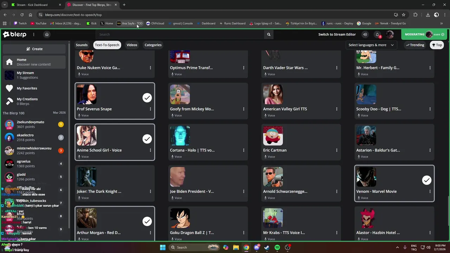Open Home in the blerp sidebar
This screenshot has width=450, height=253.
(34, 62)
